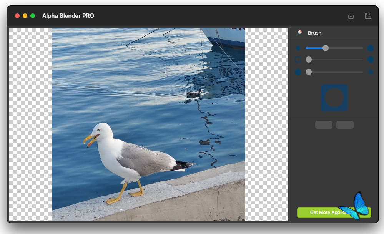Click solid circle icon left of third slider
The width and height of the screenshot is (384, 234).
click(298, 72)
